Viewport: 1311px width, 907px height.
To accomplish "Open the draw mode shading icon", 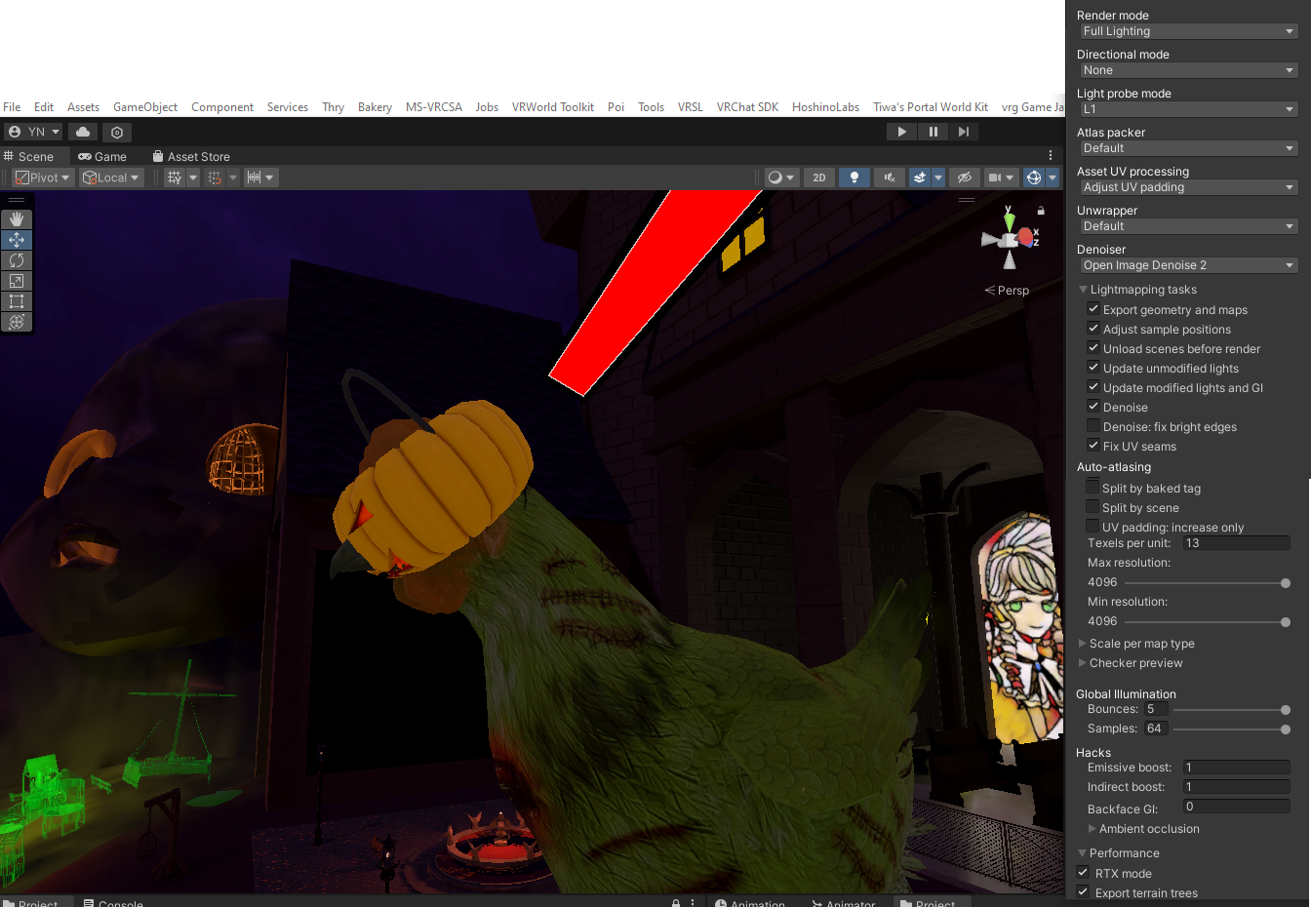I will (775, 177).
